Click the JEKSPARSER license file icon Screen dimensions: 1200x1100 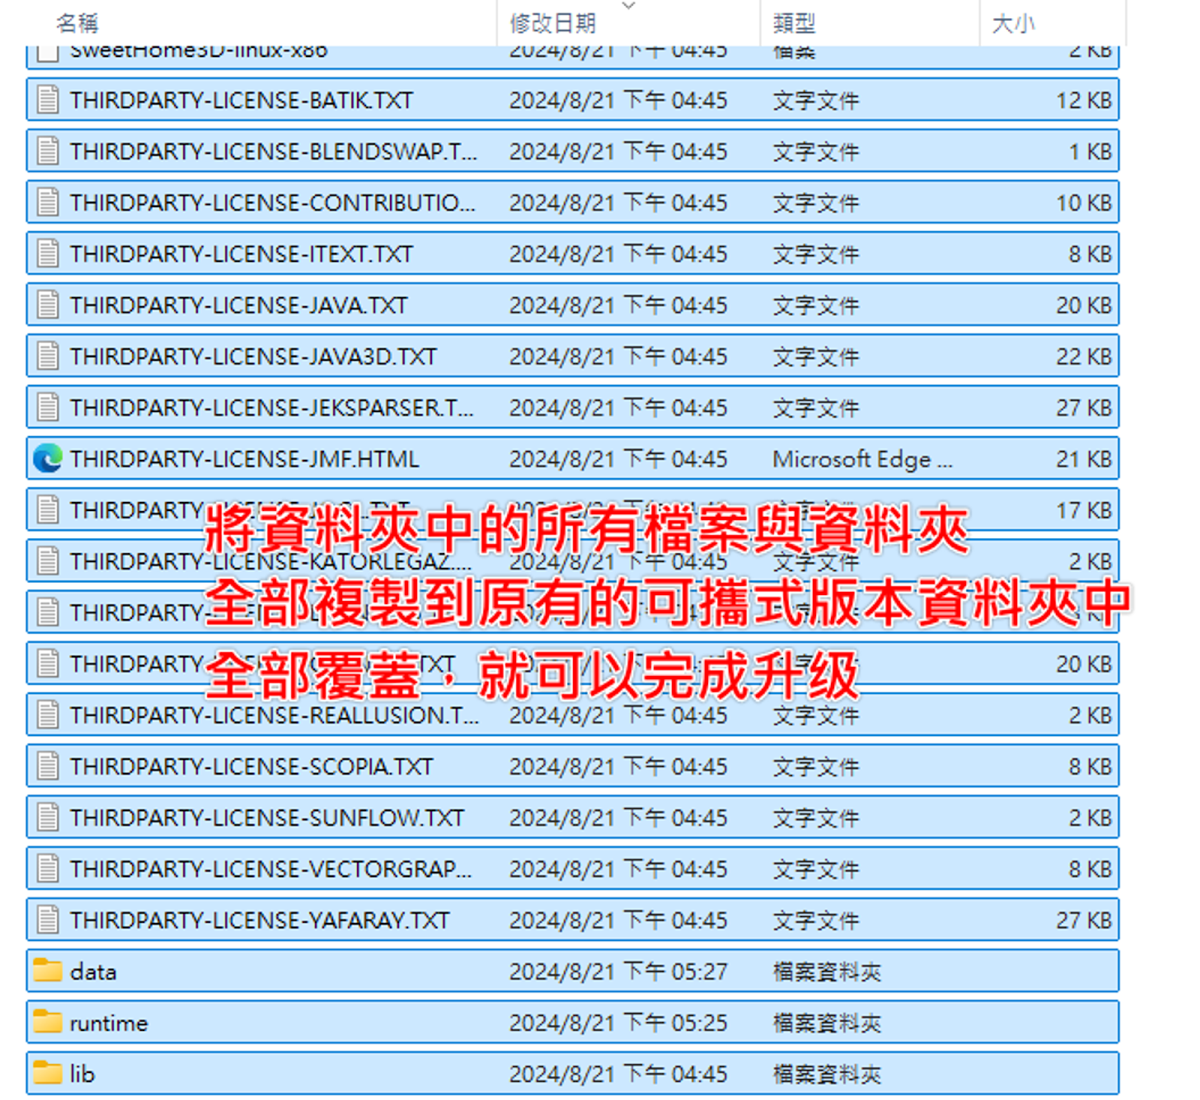48,407
